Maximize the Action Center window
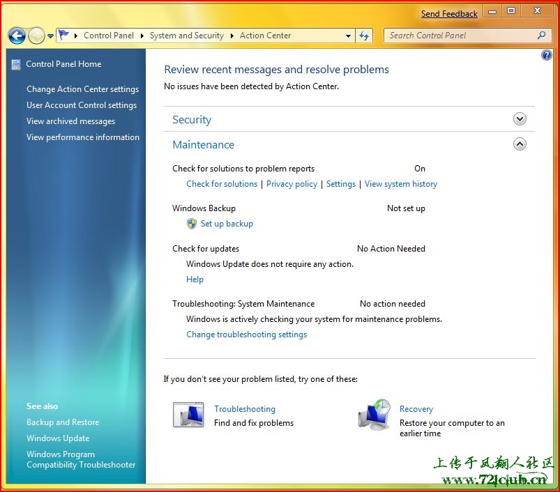Screen dimensions: 560x492 pos(511,11)
